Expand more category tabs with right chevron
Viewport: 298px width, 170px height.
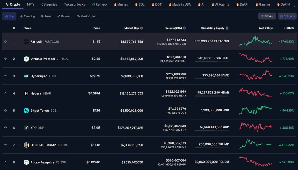294,5
